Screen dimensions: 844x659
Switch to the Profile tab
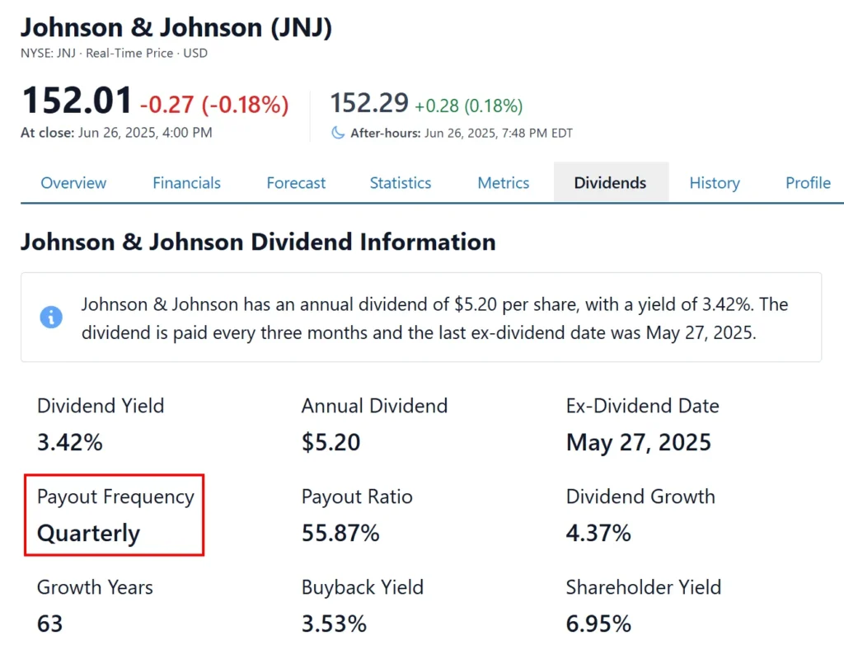[808, 182]
